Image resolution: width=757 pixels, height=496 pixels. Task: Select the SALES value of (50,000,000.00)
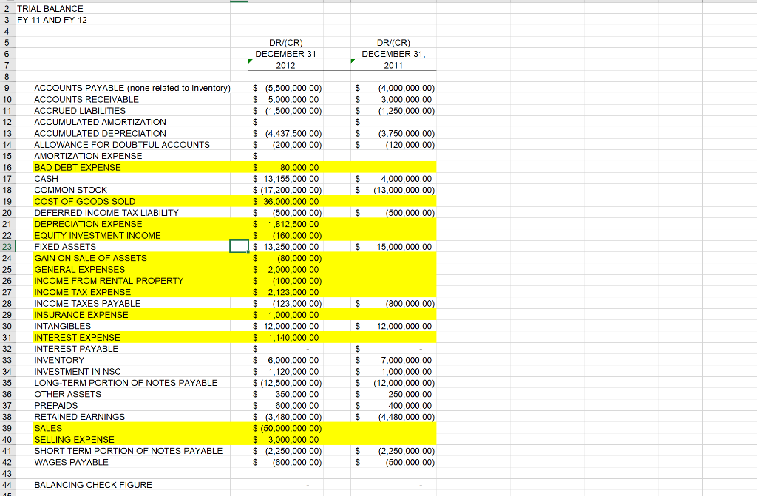(285, 428)
